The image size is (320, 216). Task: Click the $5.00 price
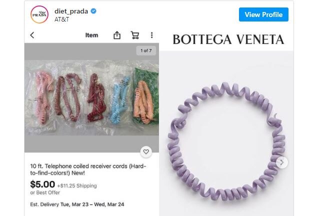click(42, 184)
